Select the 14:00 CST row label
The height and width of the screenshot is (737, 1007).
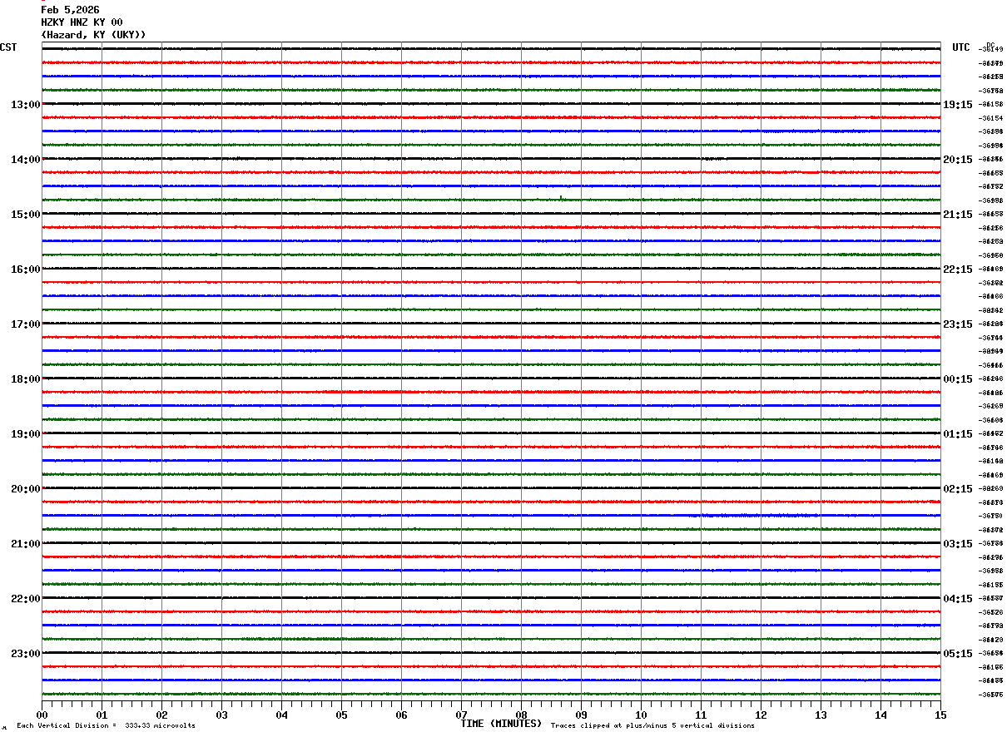click(x=25, y=160)
